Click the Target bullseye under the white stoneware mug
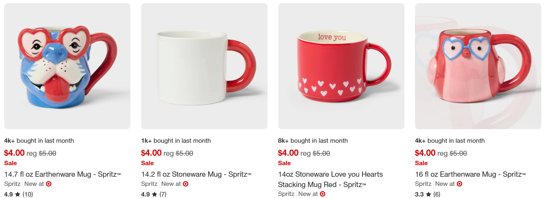 pos(186,184)
